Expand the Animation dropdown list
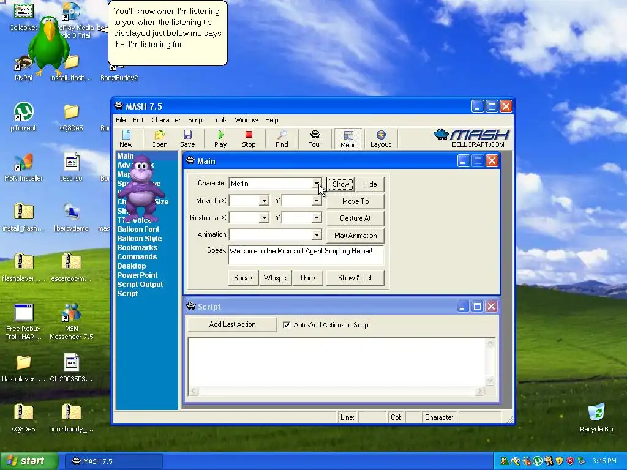Viewport: 627px width, 470px height. click(317, 234)
